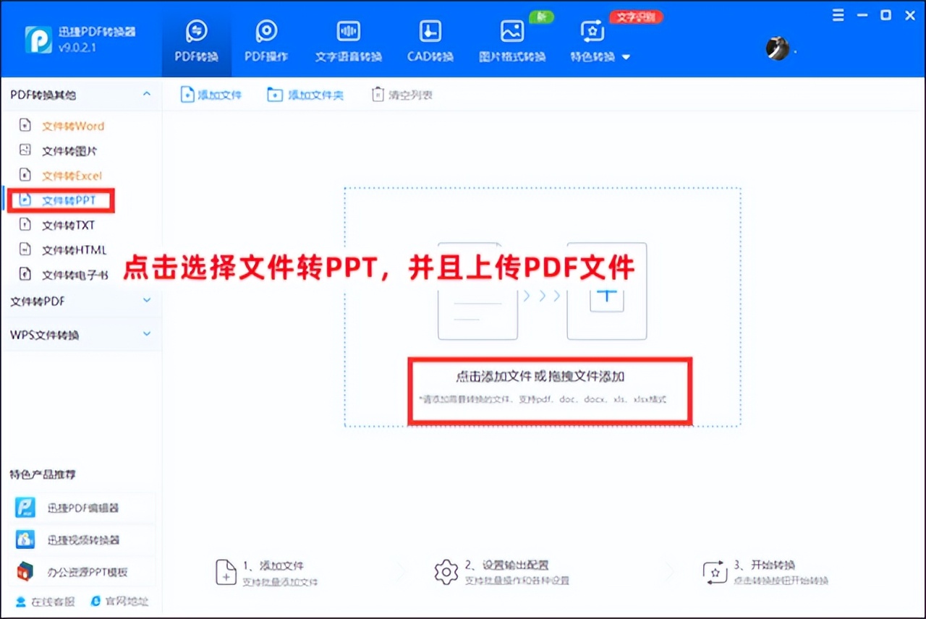Open 迅捷视频转换器 product recommendation
Screen dimensions: 926x619
[84, 539]
